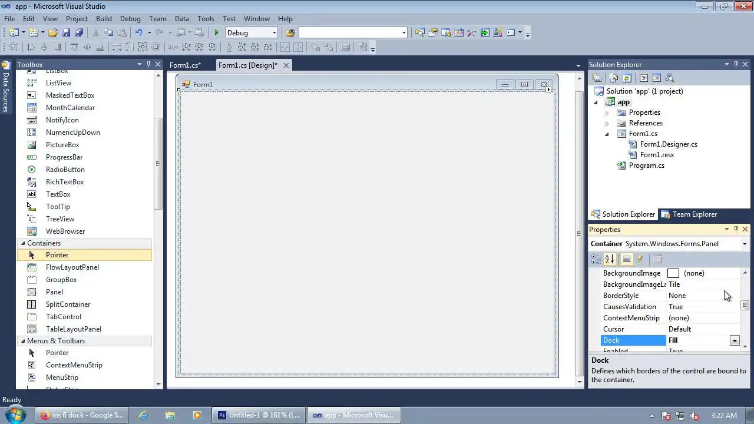Select Program.cs in Solution Explorer
754x424 pixels.
646,165
